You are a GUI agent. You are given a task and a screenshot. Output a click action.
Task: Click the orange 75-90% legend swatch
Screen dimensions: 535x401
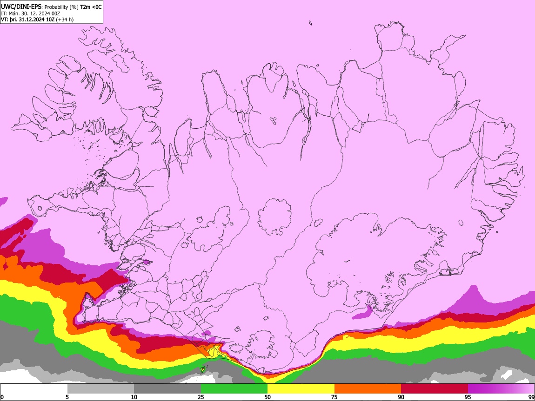(368, 389)
